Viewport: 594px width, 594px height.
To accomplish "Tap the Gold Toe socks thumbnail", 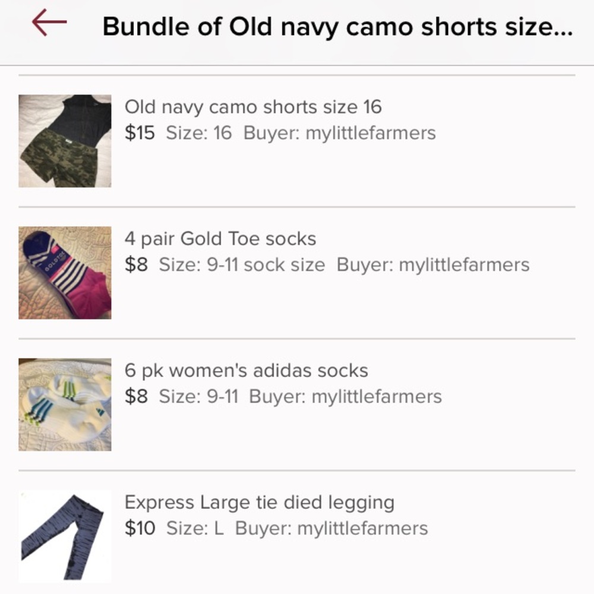I will click(65, 271).
